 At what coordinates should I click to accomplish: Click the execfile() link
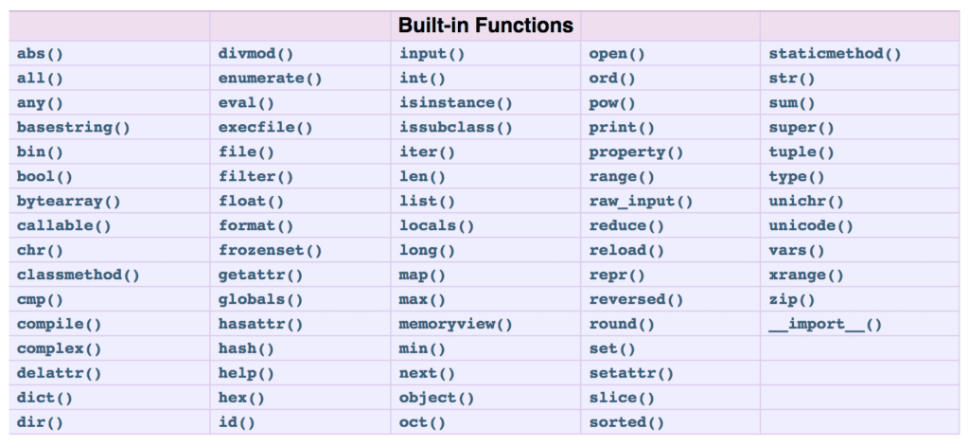[x=266, y=128]
